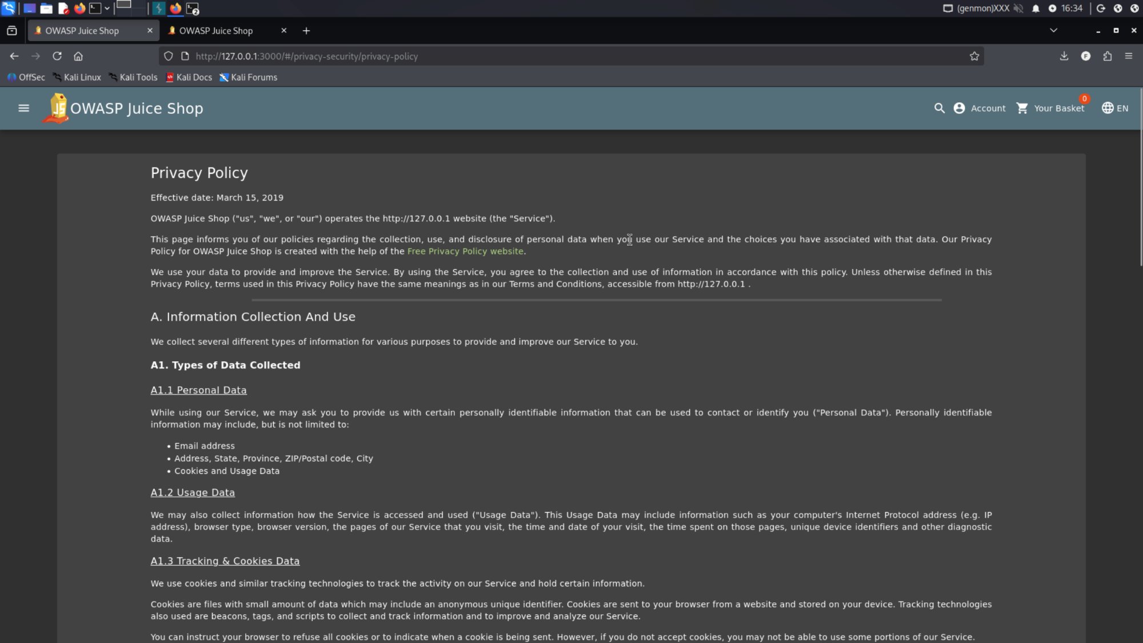The height and width of the screenshot is (643, 1143).
Task: Switch to the grouped terminal windows in the taskbar
Action: pyautogui.click(x=193, y=8)
